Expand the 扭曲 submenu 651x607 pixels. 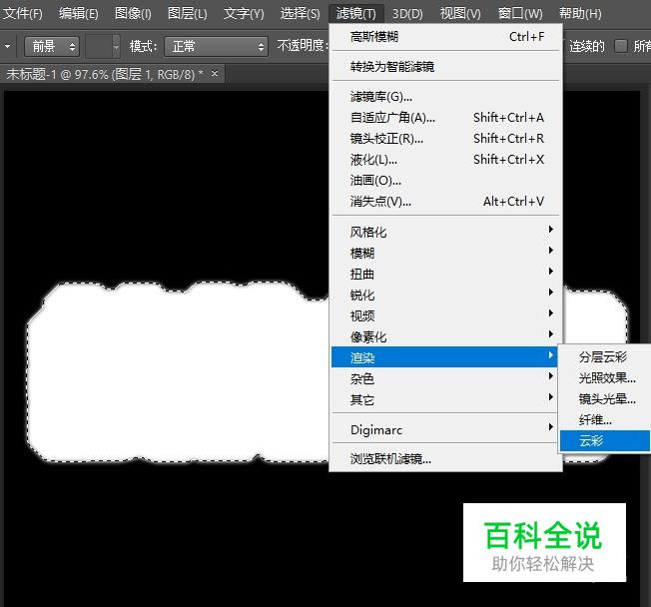tap(446, 274)
